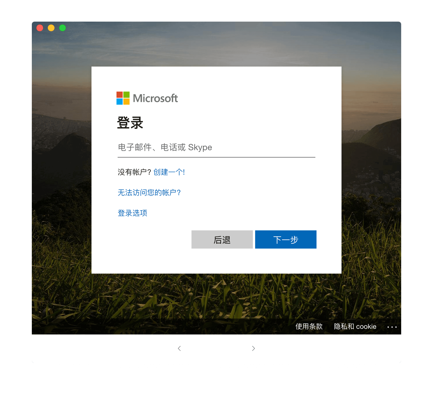
Task: Close the window with the red button
Action: pos(40,28)
